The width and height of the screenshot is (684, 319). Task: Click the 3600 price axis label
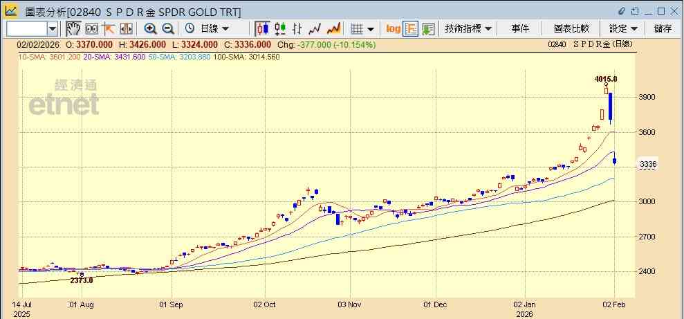coord(647,132)
